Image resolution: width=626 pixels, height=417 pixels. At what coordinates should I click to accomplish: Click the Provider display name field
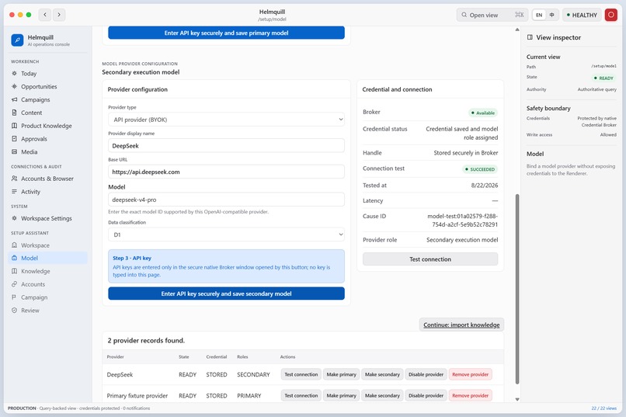pos(226,146)
